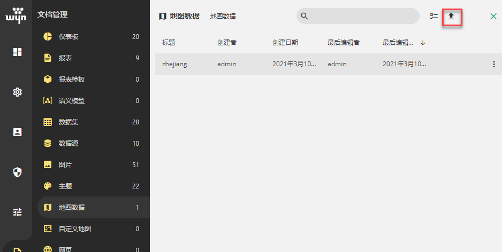Image resolution: width=502 pixels, height=252 pixels.
Task: Click the 报表 document icon
Action: (48, 58)
